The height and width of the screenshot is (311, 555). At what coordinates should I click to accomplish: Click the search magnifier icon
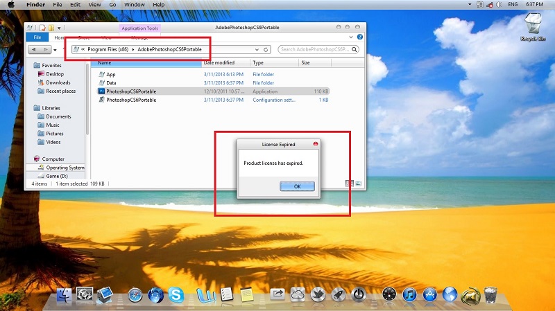point(354,49)
